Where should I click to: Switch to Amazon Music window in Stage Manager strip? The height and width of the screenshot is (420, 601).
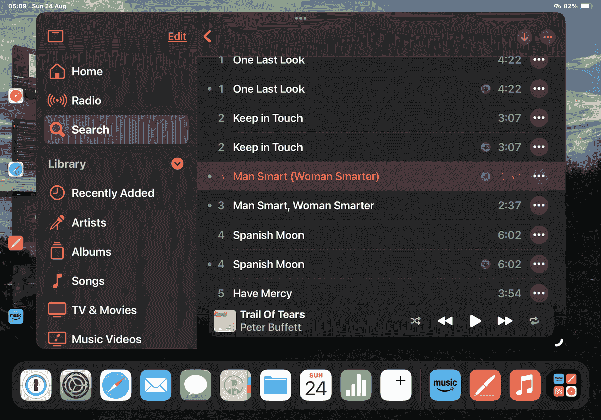(x=16, y=316)
